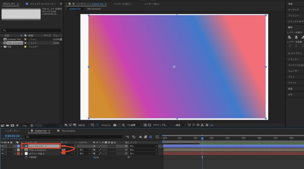Click the opacity stopwatch icon
The image size is (304, 169).
[26, 157]
